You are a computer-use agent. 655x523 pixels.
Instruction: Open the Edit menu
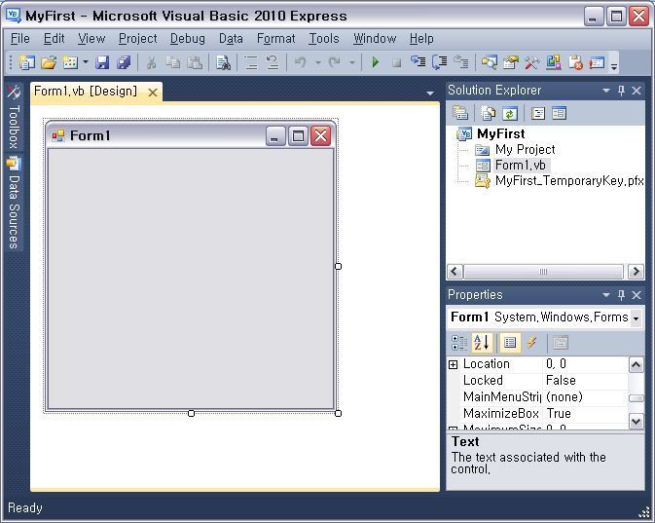point(54,38)
